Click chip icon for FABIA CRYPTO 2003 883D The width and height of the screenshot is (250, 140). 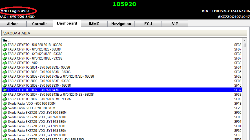[5, 72]
